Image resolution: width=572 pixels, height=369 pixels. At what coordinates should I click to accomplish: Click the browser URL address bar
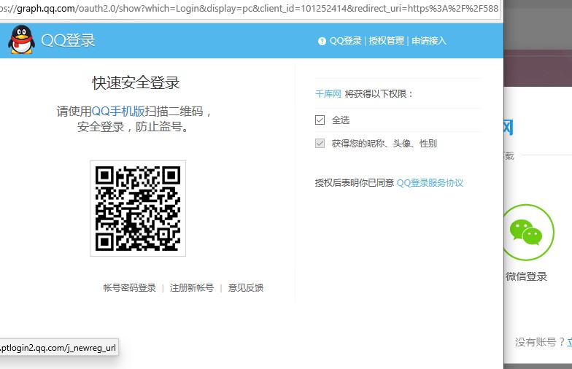(248, 9)
